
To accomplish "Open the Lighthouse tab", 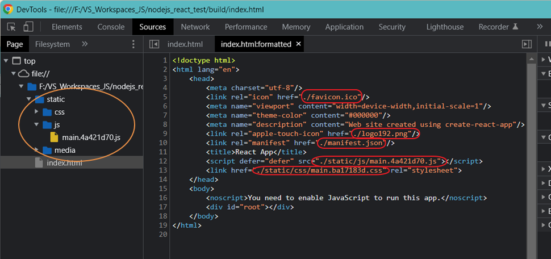I will point(445,27).
